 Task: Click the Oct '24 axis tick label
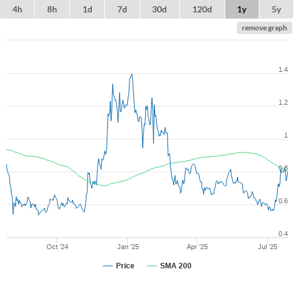[x=57, y=247]
